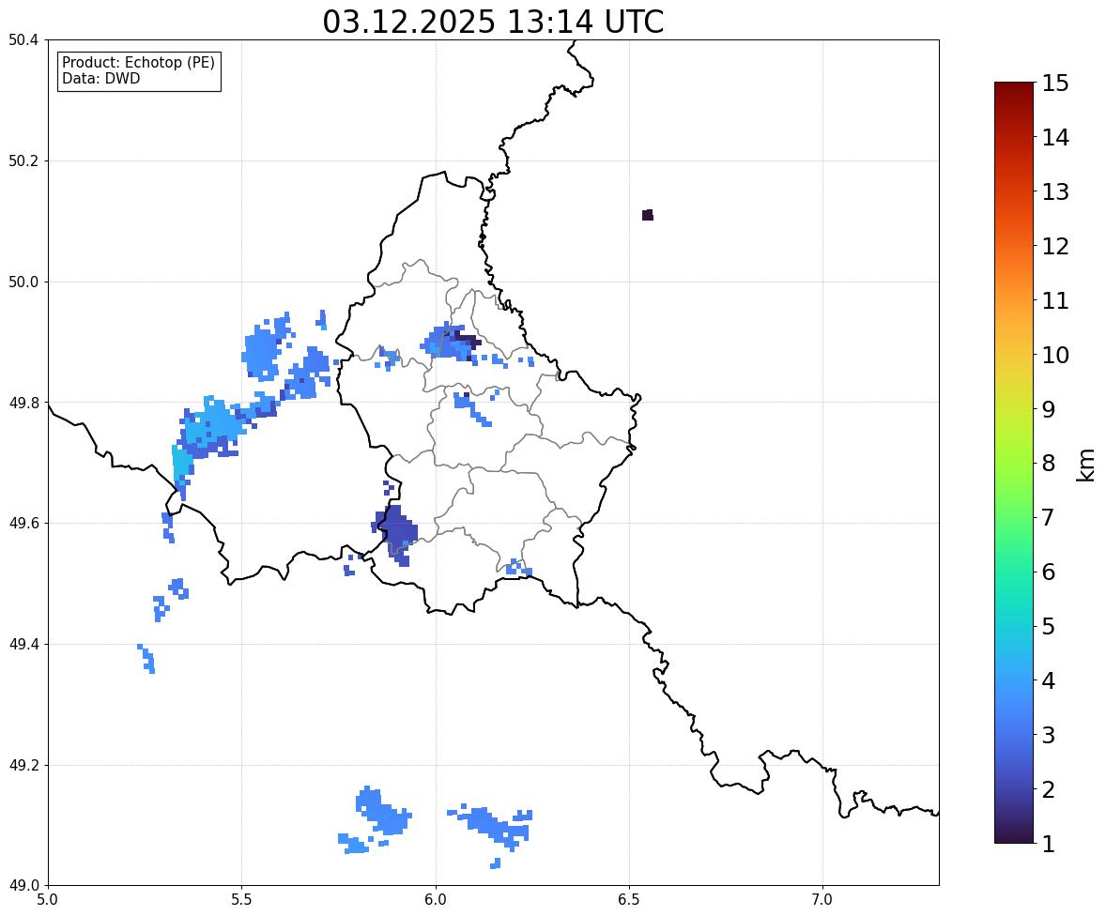Click the 'Product: Echotop (PE)' legend line
1106x916 pixels.
[138, 63]
